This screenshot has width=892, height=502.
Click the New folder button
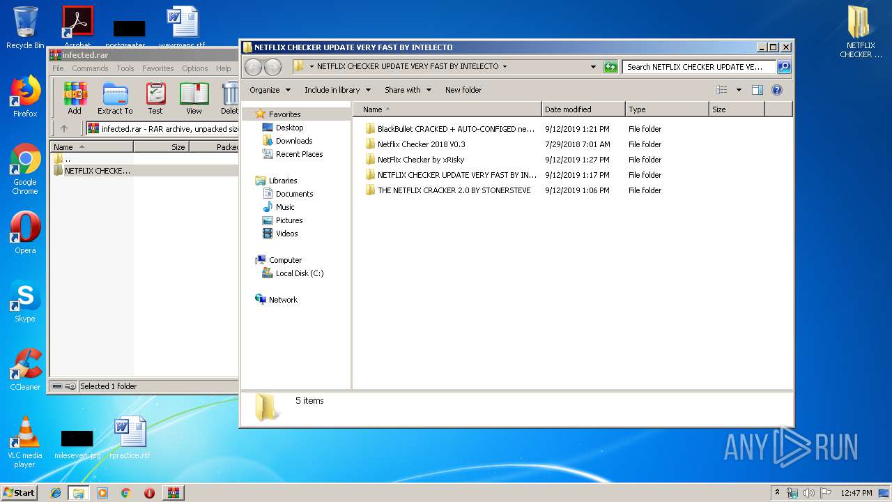[x=463, y=90]
